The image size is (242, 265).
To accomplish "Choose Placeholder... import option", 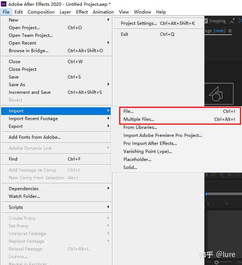I will point(137,160).
